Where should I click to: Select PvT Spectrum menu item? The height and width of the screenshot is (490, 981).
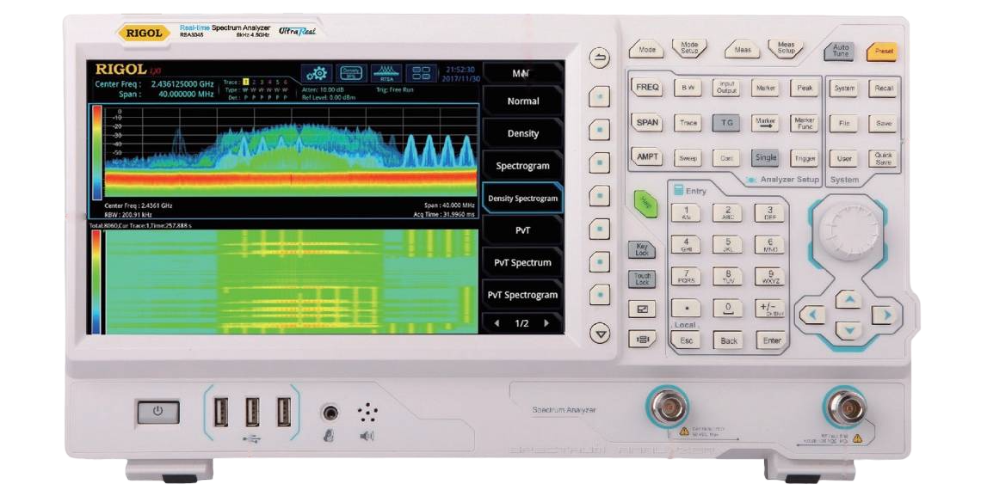click(x=523, y=262)
